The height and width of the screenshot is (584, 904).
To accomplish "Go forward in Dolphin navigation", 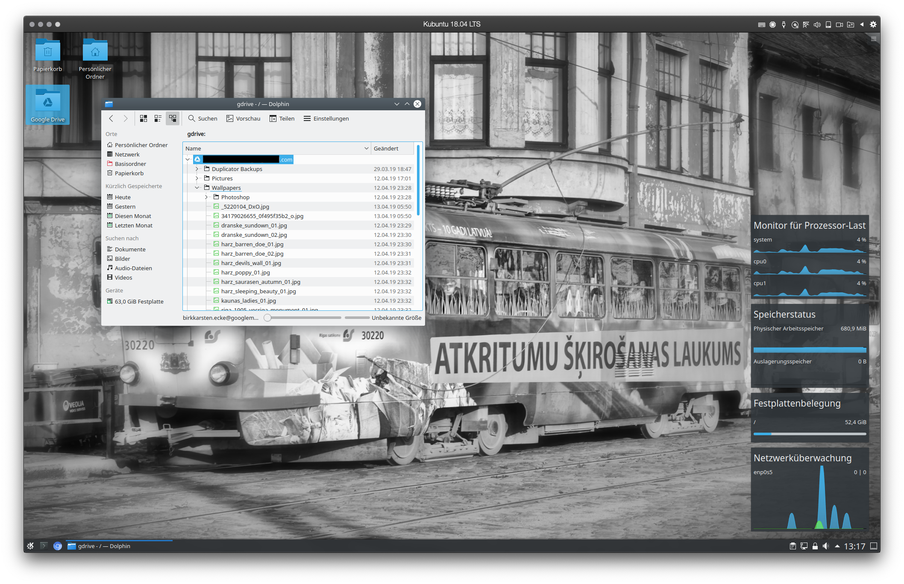I will coord(125,118).
